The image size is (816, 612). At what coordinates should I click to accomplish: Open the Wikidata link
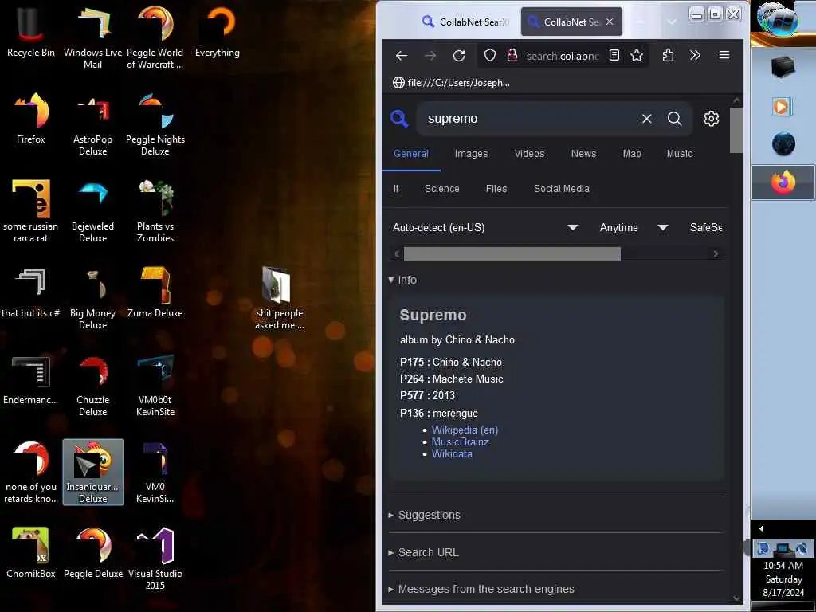tap(452, 453)
